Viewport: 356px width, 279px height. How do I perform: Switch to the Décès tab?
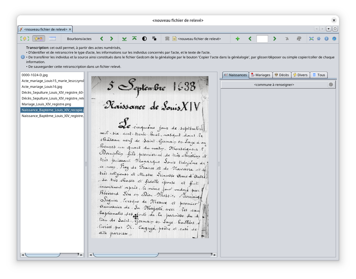pyautogui.click(x=282, y=75)
